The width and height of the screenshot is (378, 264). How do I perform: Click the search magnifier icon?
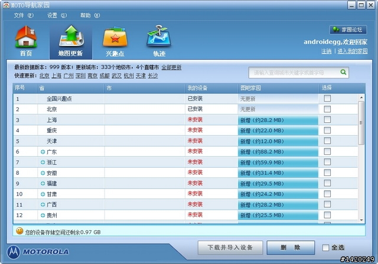click(x=343, y=72)
